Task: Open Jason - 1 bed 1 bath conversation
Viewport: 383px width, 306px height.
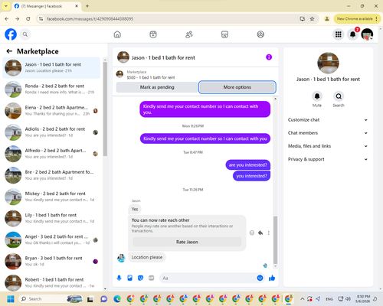Action: click(x=51, y=68)
